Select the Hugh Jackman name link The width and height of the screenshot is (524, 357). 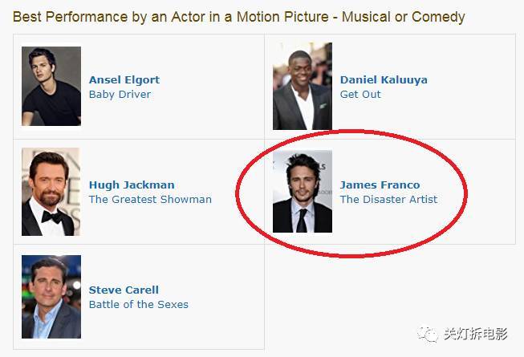[x=132, y=185]
